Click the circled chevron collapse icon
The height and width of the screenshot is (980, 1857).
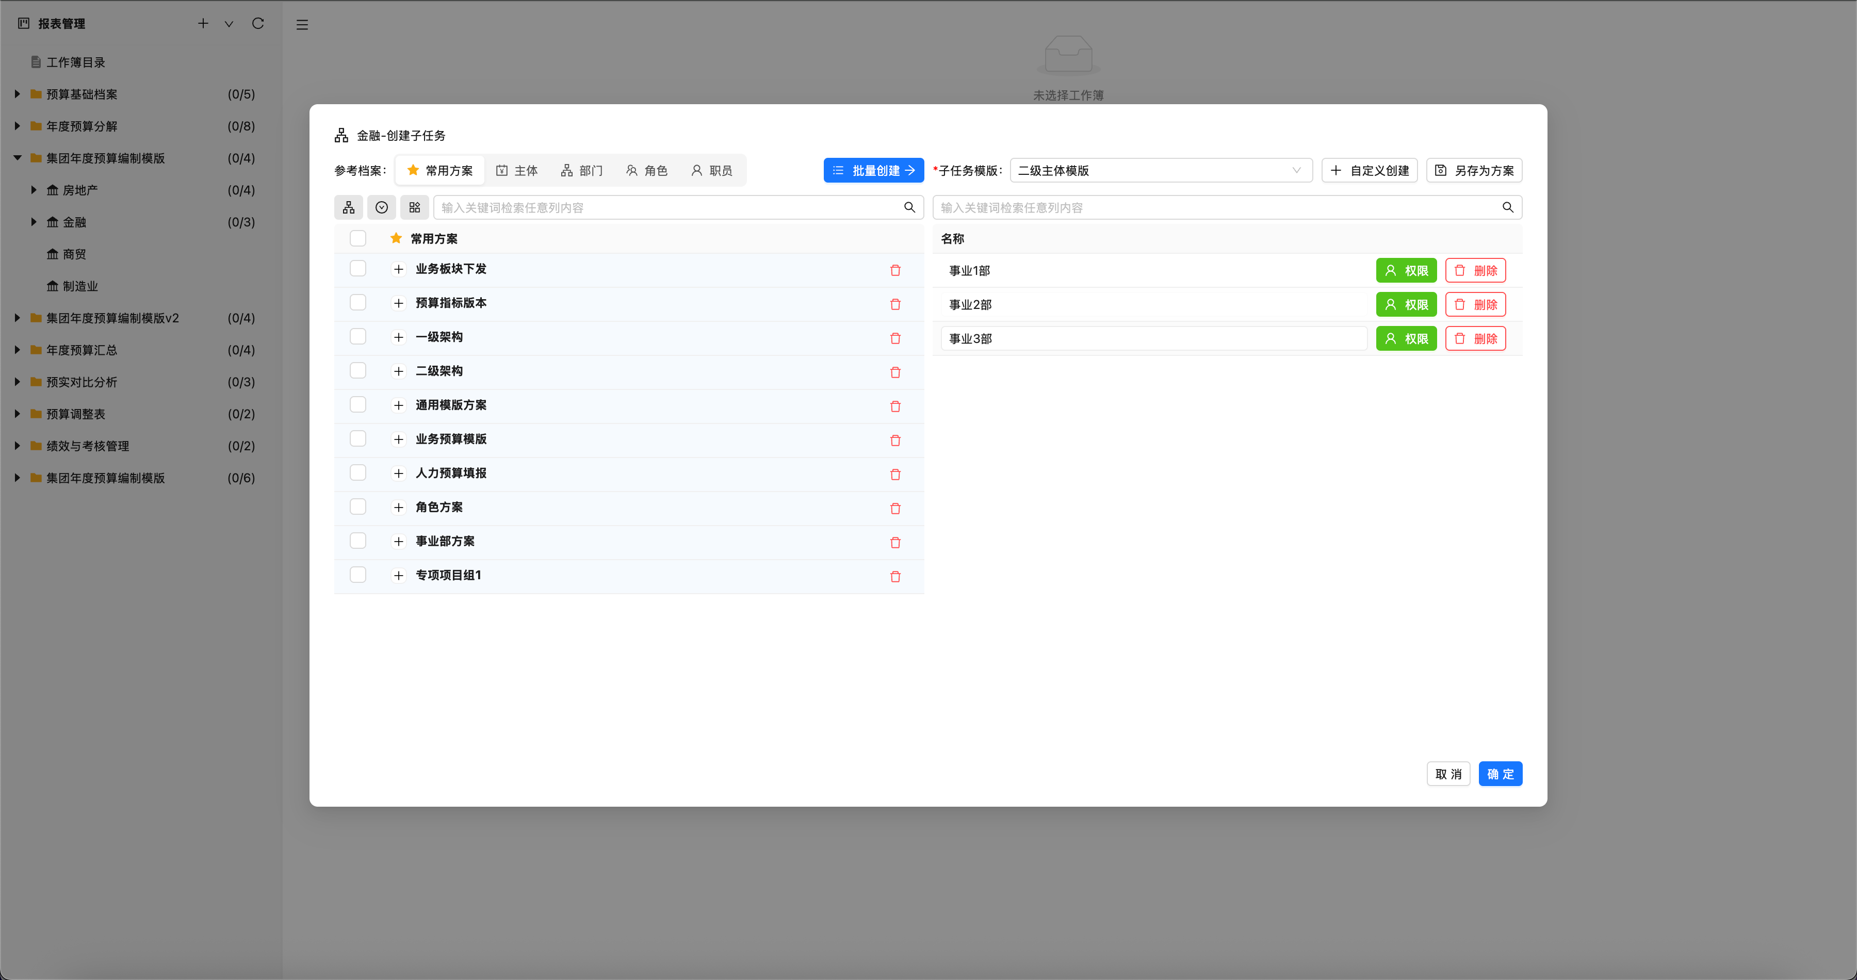pyautogui.click(x=381, y=207)
